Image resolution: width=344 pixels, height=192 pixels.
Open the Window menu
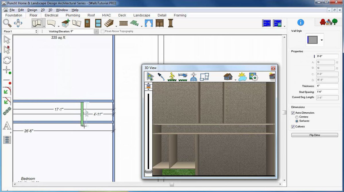click(62, 10)
